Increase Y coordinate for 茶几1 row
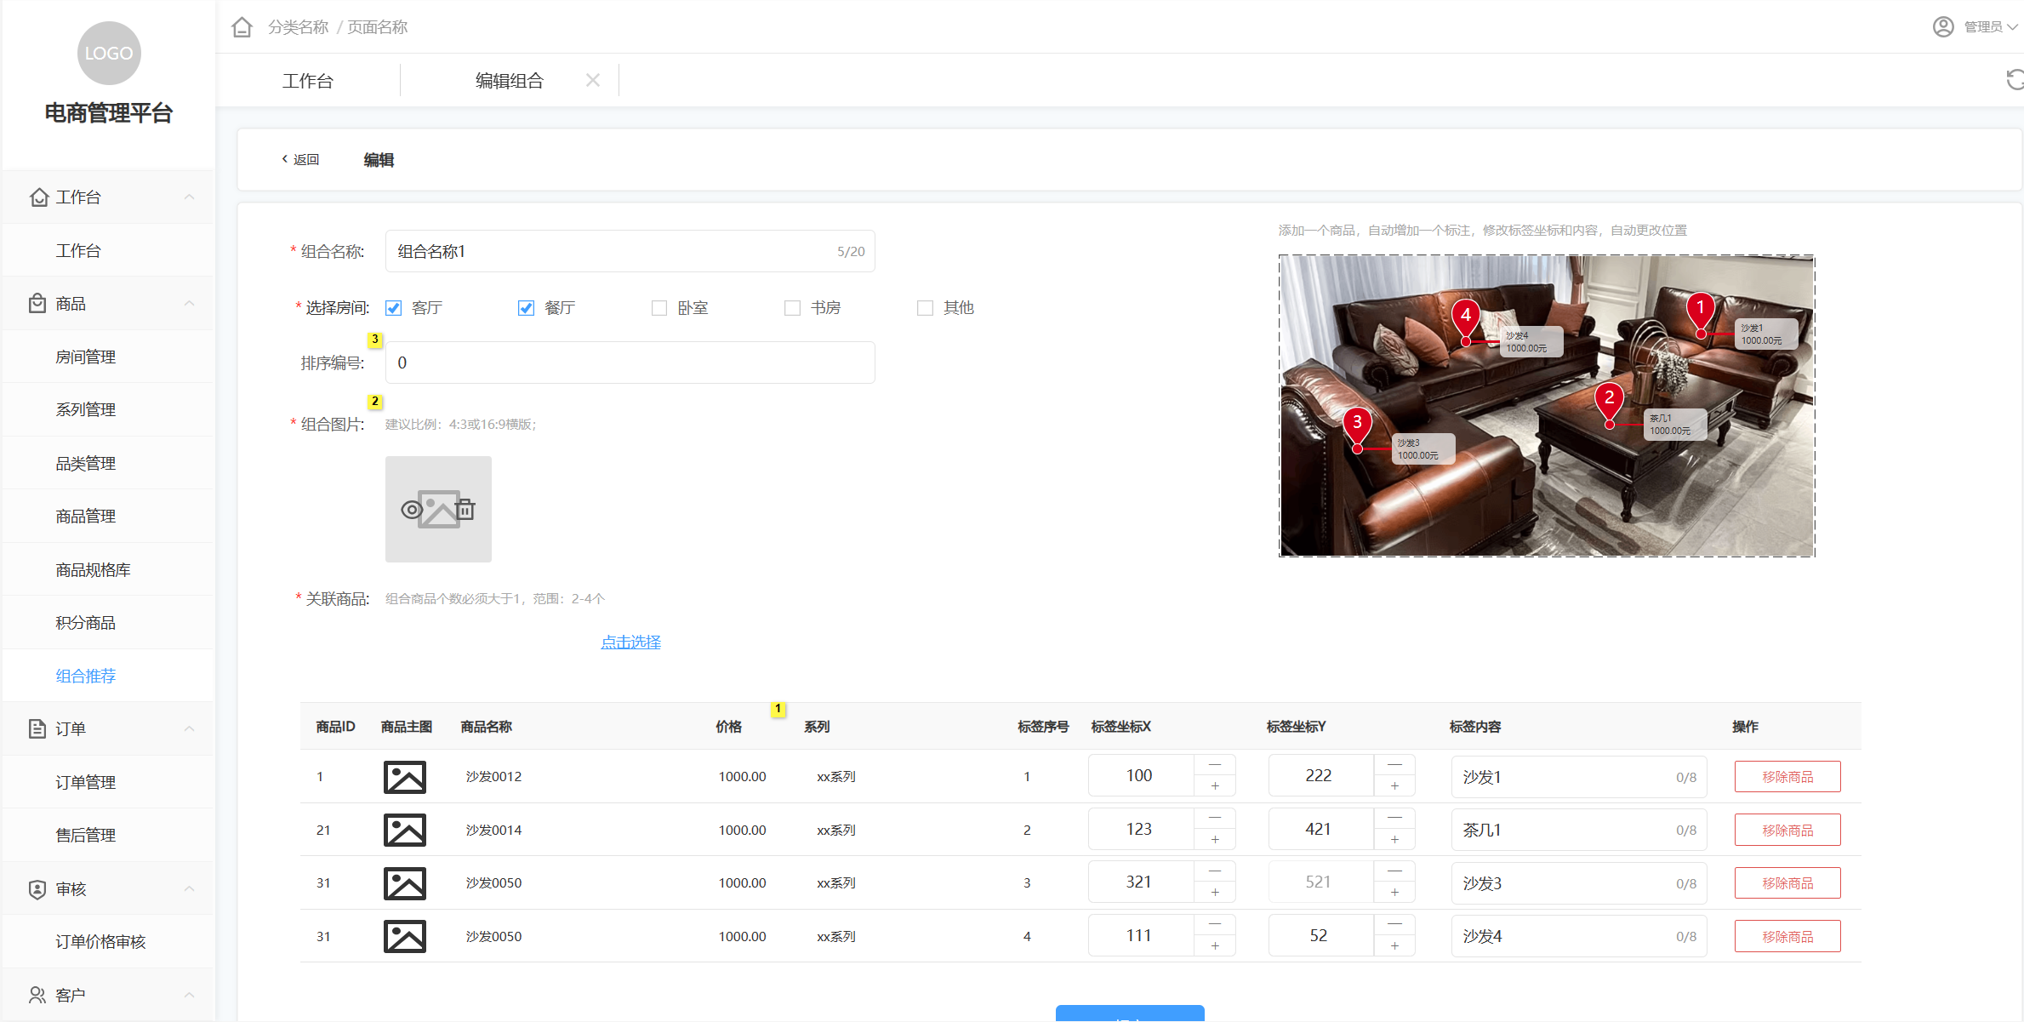Image resolution: width=2024 pixels, height=1022 pixels. pos(1394,840)
